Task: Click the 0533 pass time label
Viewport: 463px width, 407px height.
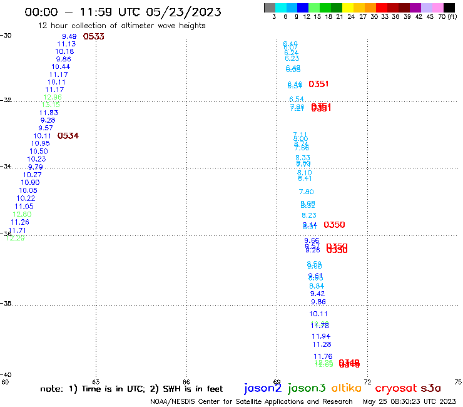Action: [x=94, y=36]
